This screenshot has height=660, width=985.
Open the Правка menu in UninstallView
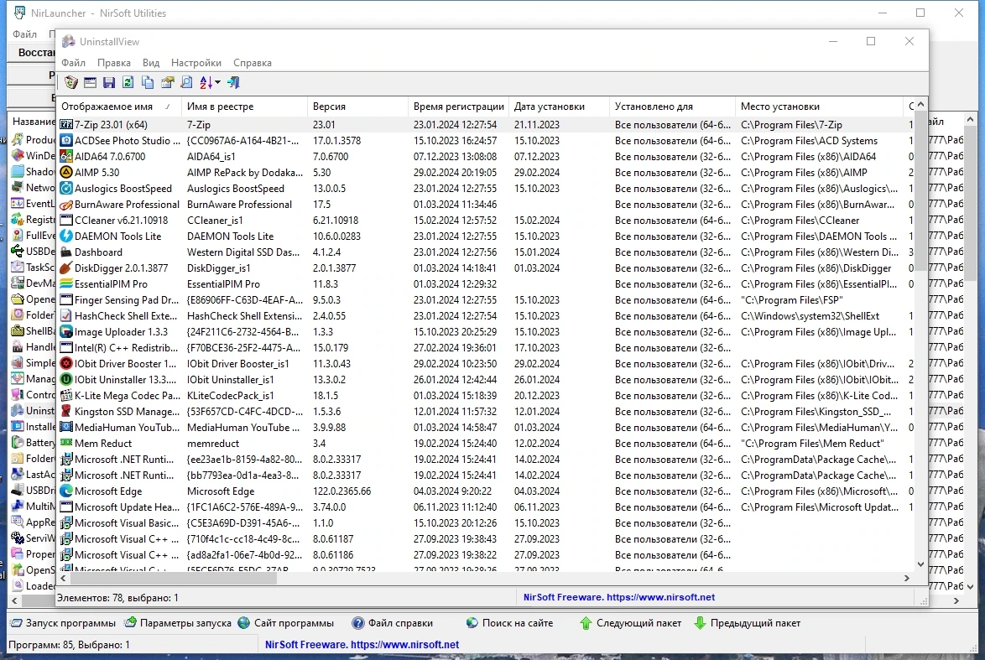[114, 63]
